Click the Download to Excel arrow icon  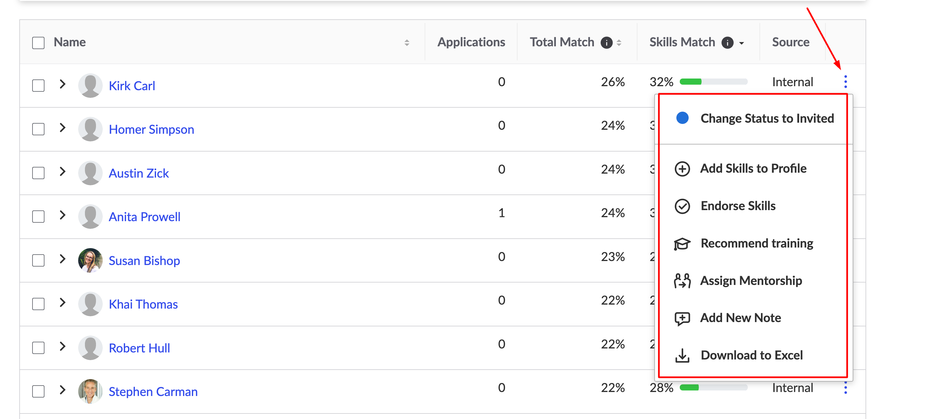[682, 356]
